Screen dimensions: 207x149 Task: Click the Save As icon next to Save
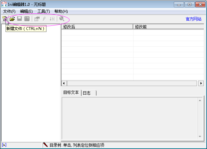(x=27, y=19)
